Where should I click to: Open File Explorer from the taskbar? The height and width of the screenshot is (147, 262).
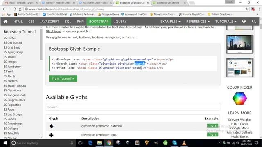[99, 143]
